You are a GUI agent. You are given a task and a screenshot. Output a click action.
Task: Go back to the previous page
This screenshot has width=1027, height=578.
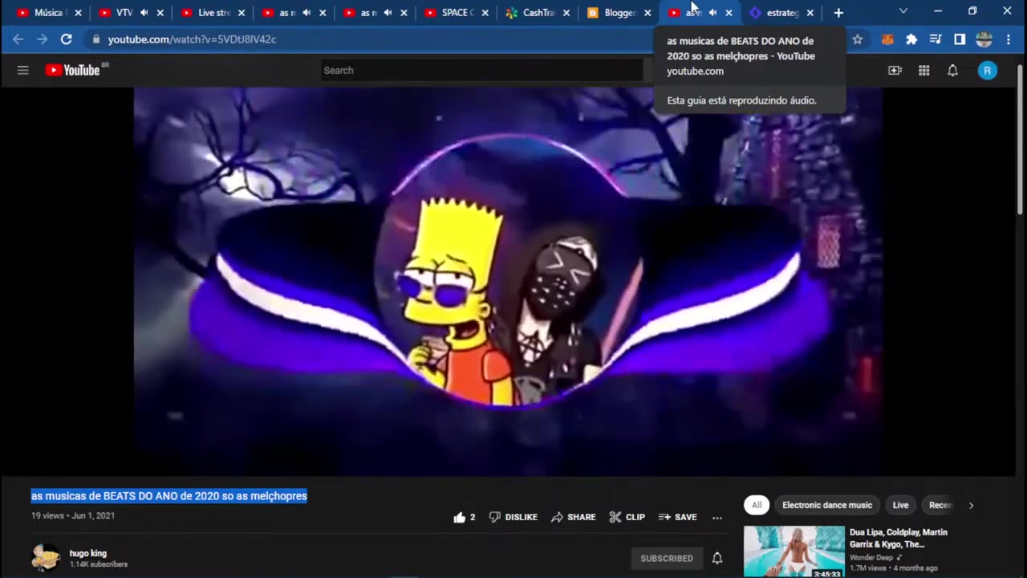click(18, 39)
